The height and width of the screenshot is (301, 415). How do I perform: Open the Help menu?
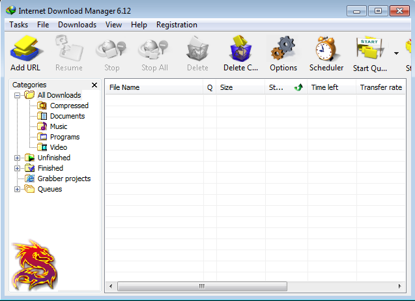tap(139, 25)
